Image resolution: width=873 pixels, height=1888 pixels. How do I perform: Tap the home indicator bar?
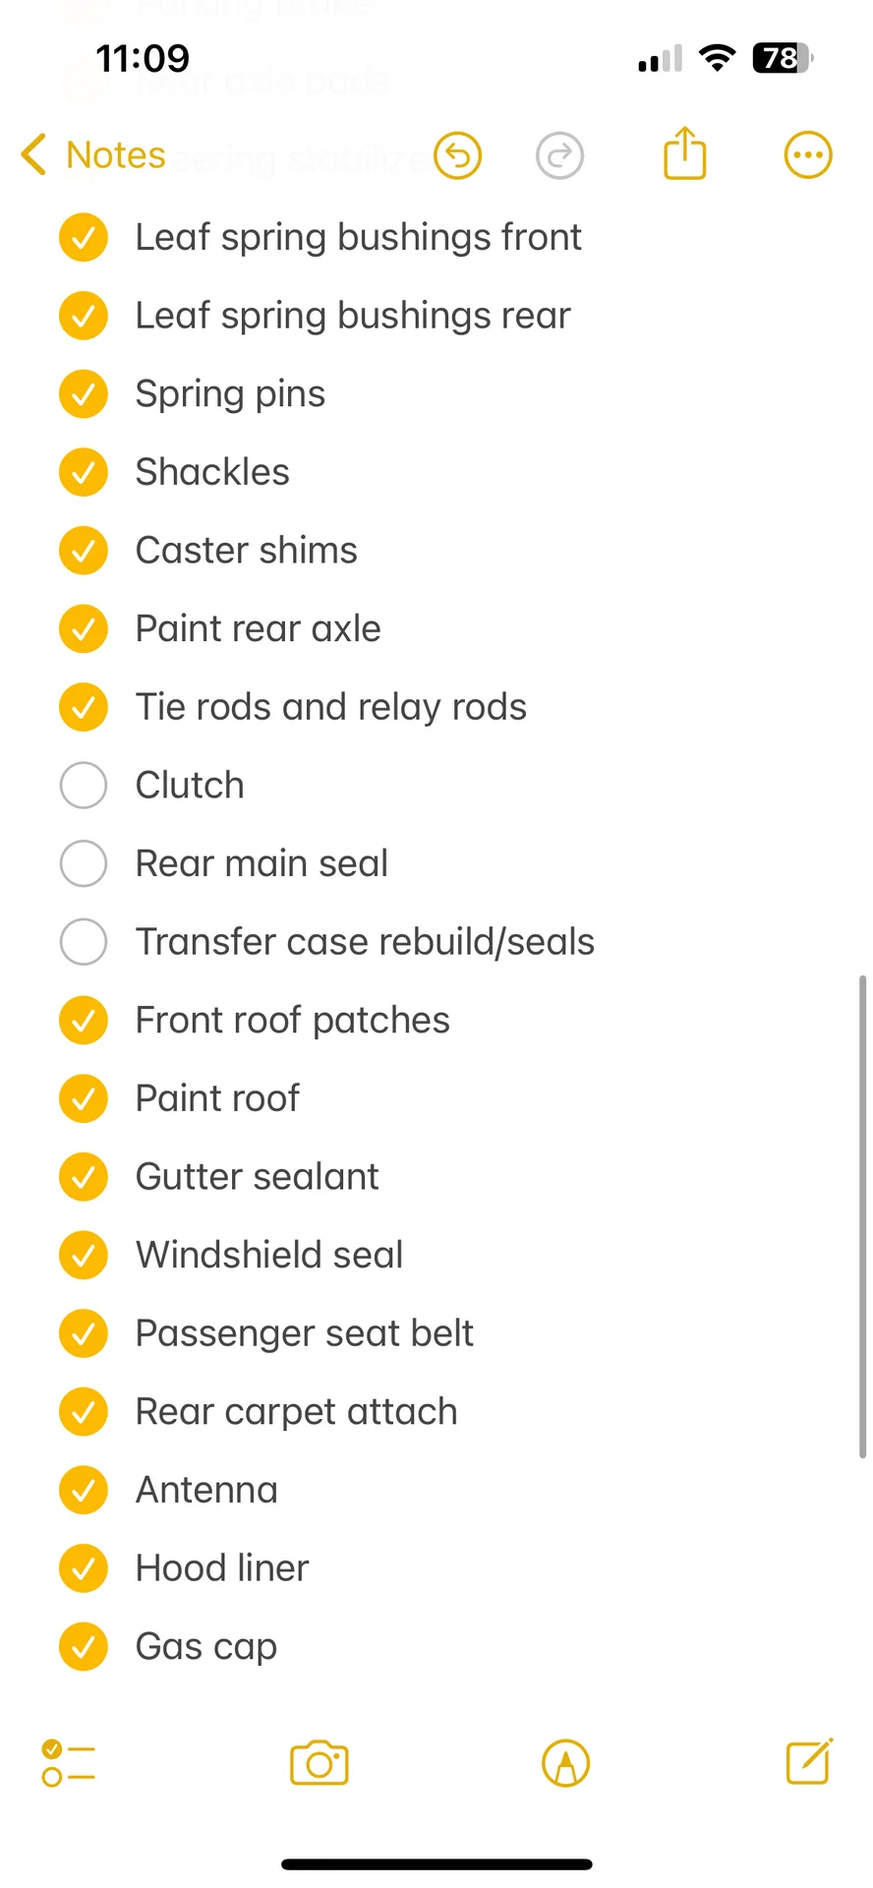436,1864
